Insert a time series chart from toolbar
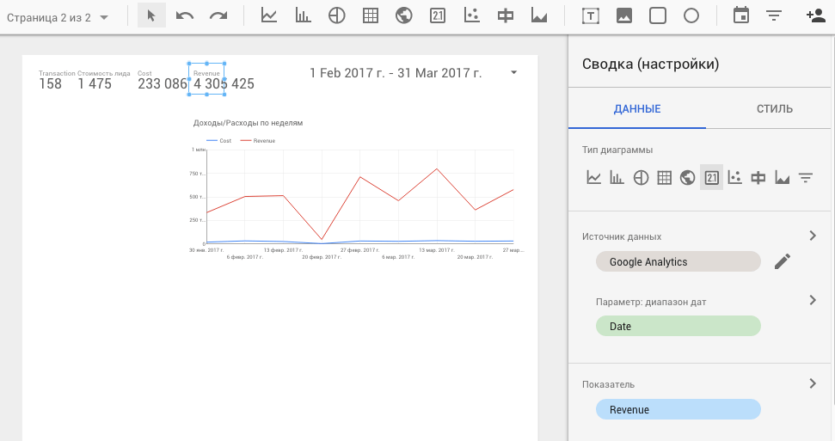Image resolution: width=835 pixels, height=441 pixels. tap(269, 15)
